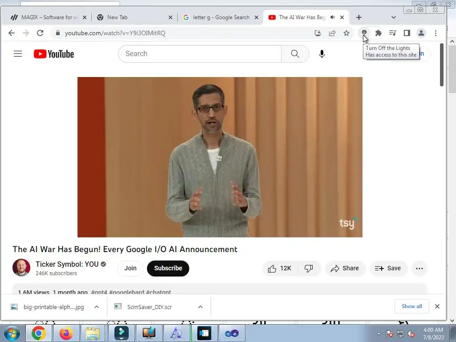
Task: Save the video to playlist
Action: click(388, 268)
